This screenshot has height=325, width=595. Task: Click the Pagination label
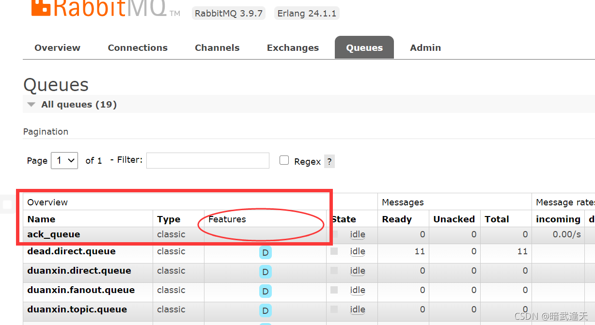click(46, 132)
